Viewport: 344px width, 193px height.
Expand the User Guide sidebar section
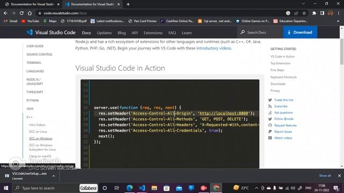(35, 46)
